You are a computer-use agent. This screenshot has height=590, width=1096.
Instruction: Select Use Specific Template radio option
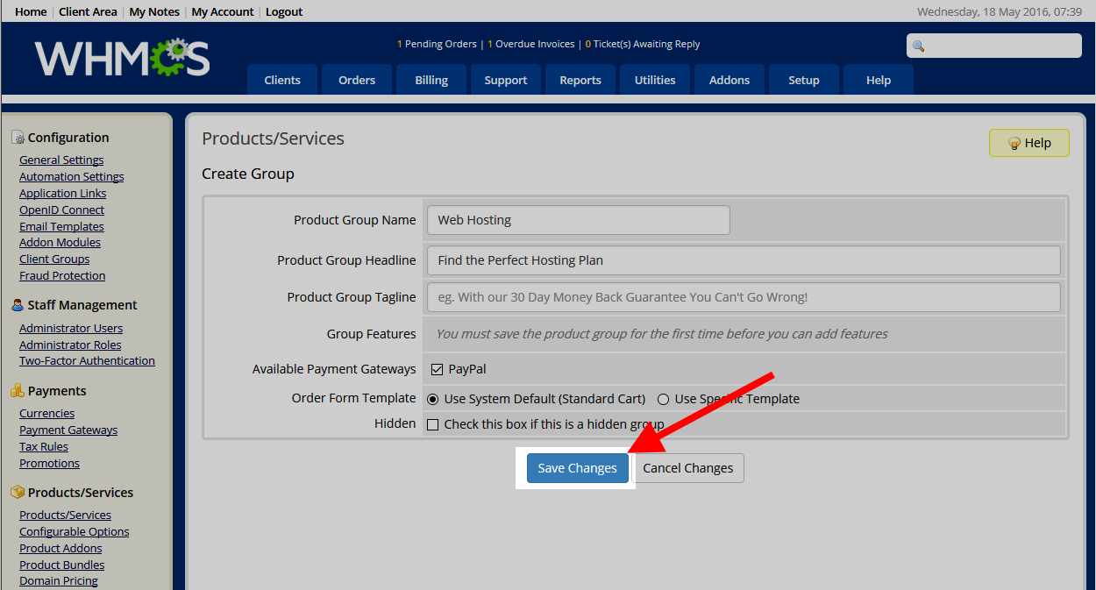click(663, 399)
